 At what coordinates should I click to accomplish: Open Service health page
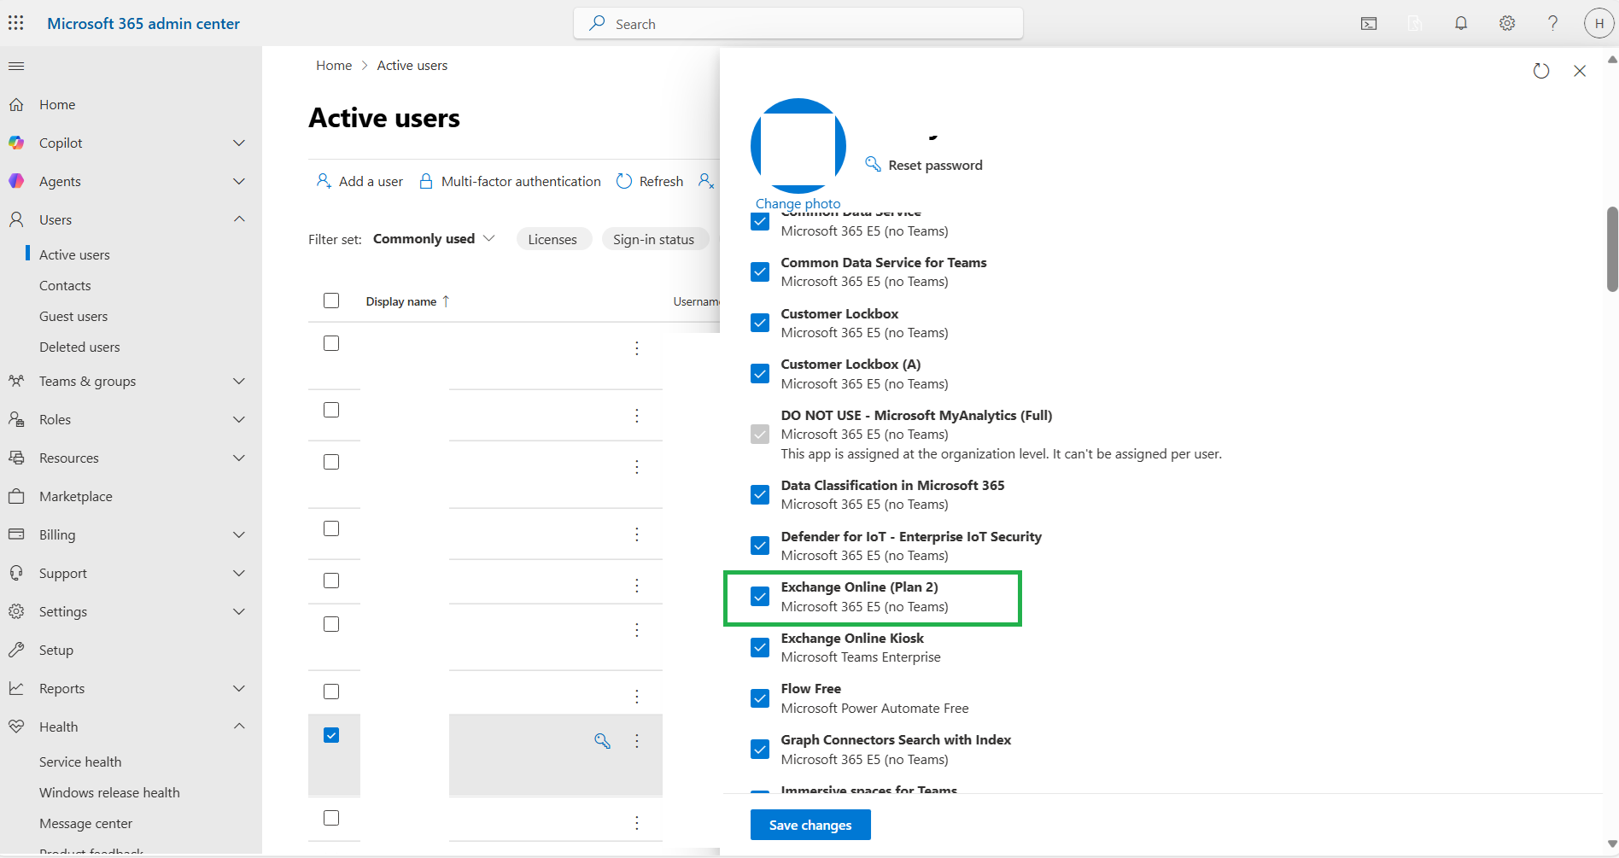coord(80,762)
